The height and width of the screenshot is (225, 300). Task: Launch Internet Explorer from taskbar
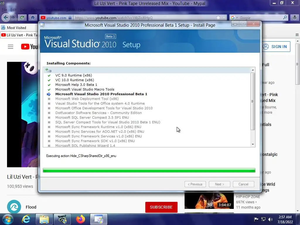(x=26, y=219)
